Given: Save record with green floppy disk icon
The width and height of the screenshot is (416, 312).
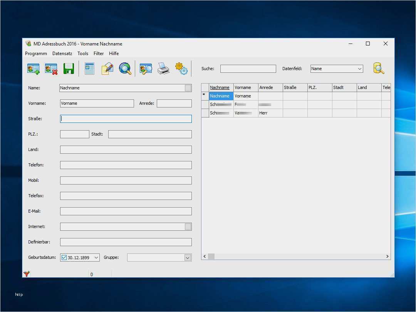Looking at the screenshot, I should click(69, 69).
